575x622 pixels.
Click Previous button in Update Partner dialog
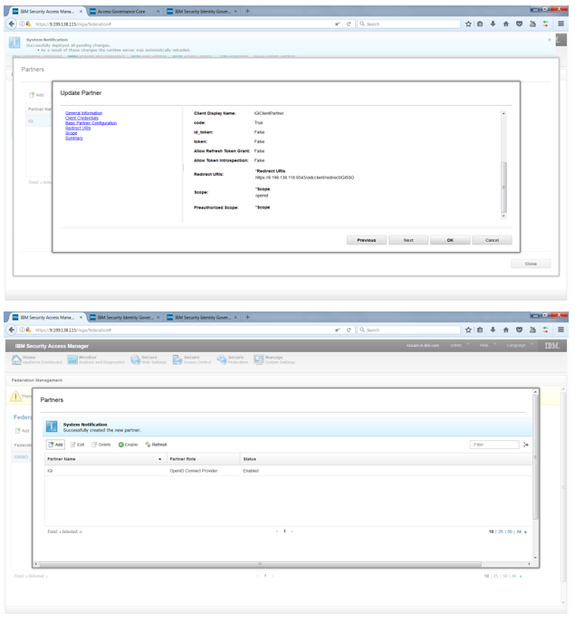366,240
